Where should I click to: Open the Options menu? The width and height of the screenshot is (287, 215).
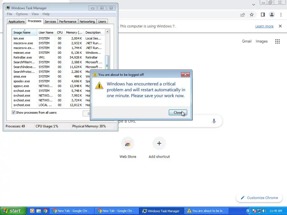tap(22, 14)
